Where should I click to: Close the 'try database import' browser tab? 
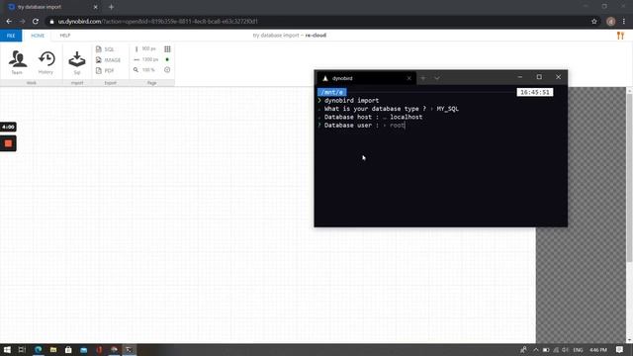coord(95,7)
